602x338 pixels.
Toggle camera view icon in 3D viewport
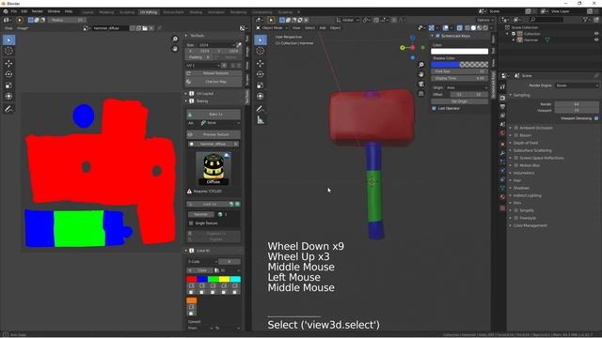coord(421,84)
